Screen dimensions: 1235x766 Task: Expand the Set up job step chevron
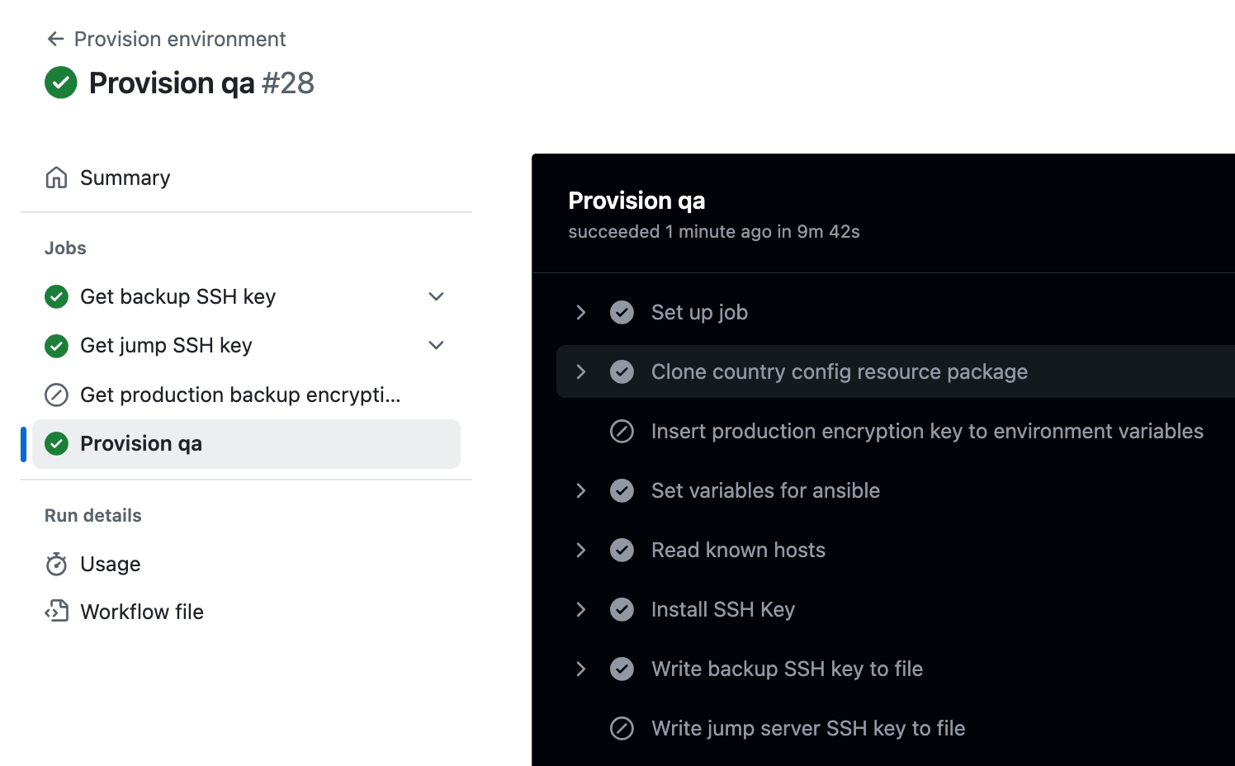coord(581,312)
